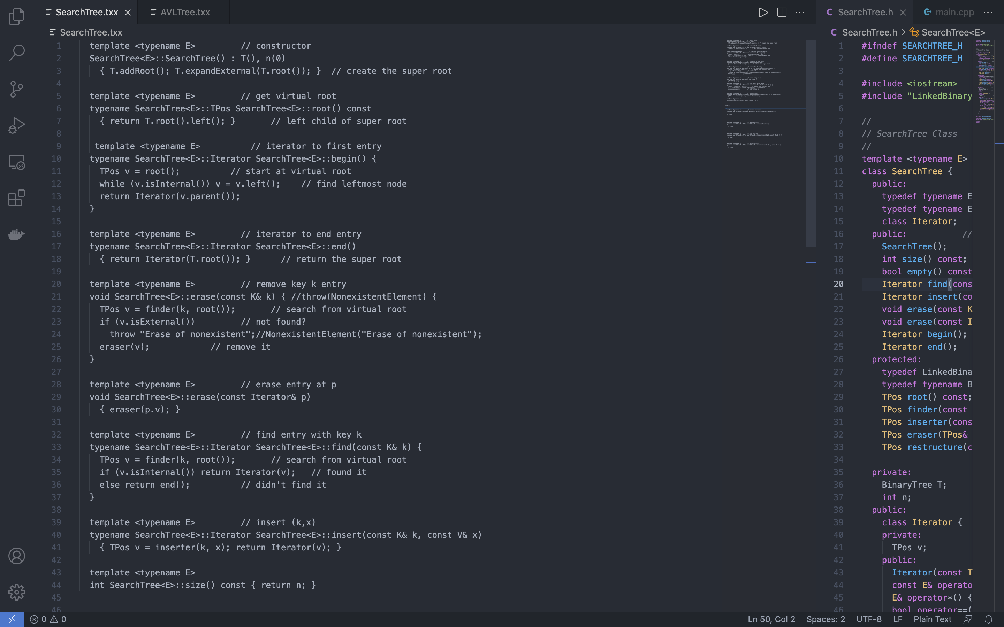The image size is (1004, 627).
Task: Switch to the AVLTree.txx tab
Action: [185, 13]
